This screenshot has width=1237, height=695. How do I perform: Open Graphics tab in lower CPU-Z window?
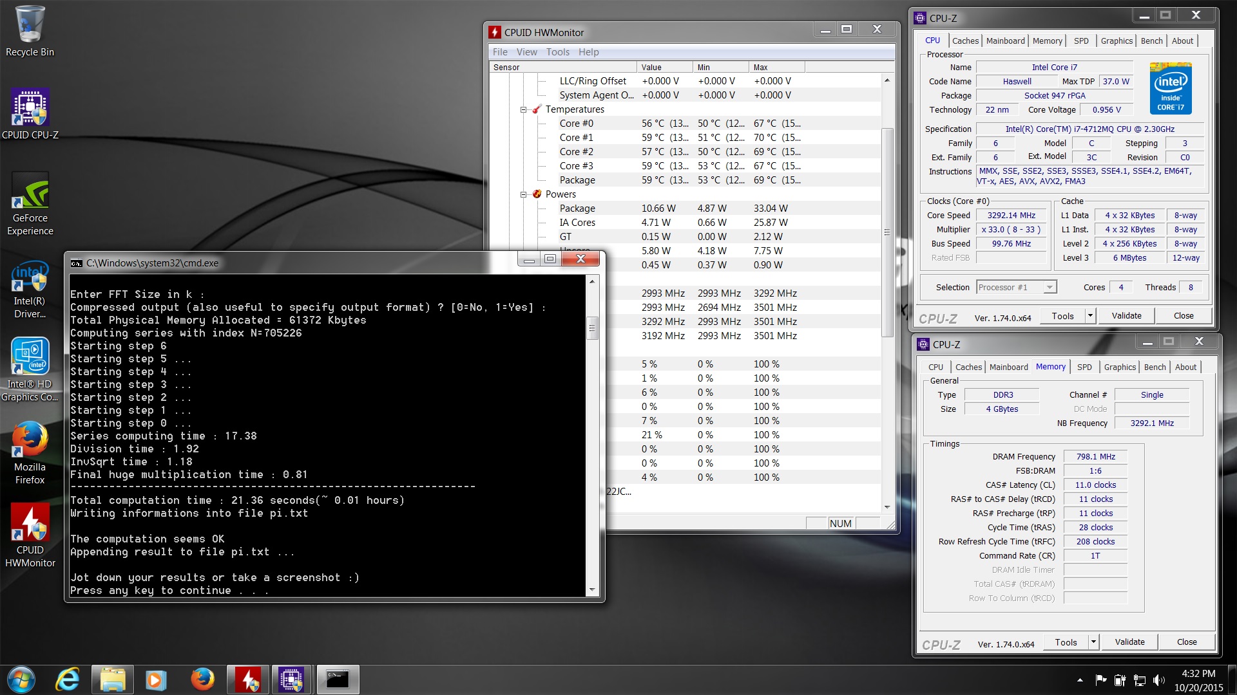tap(1120, 367)
